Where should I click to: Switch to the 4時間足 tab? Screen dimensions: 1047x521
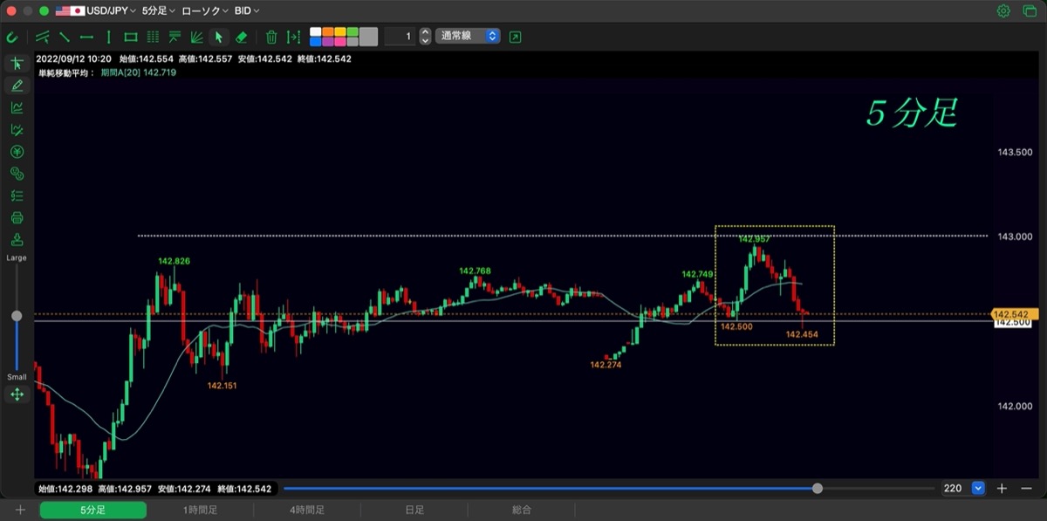click(307, 510)
